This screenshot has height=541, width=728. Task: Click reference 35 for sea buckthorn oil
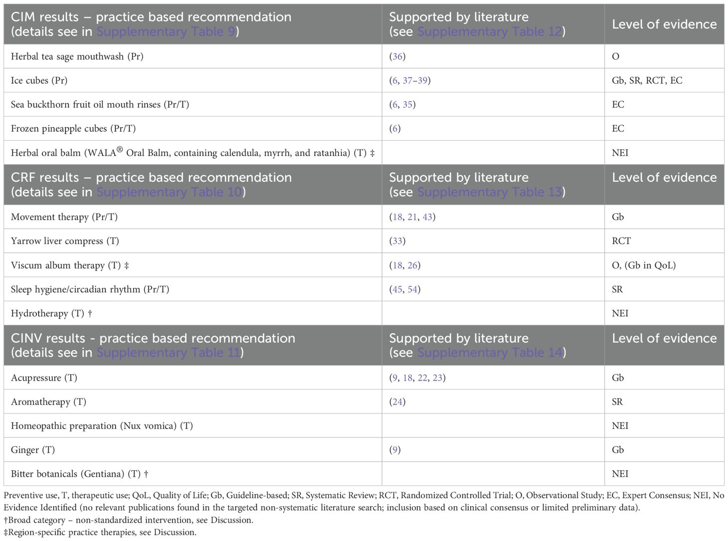coord(407,105)
